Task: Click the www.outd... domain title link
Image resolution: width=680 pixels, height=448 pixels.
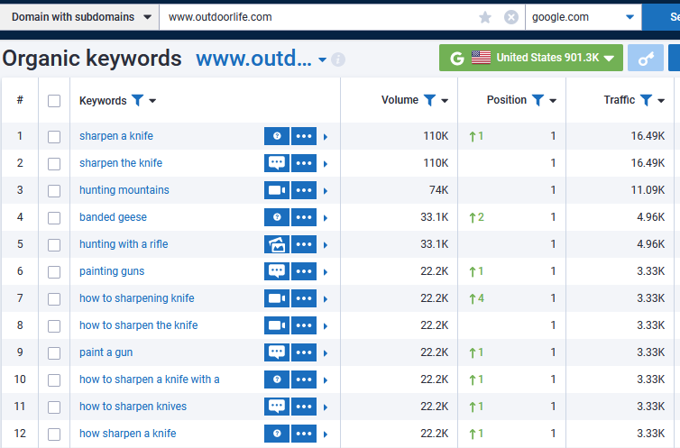Action: (x=253, y=59)
